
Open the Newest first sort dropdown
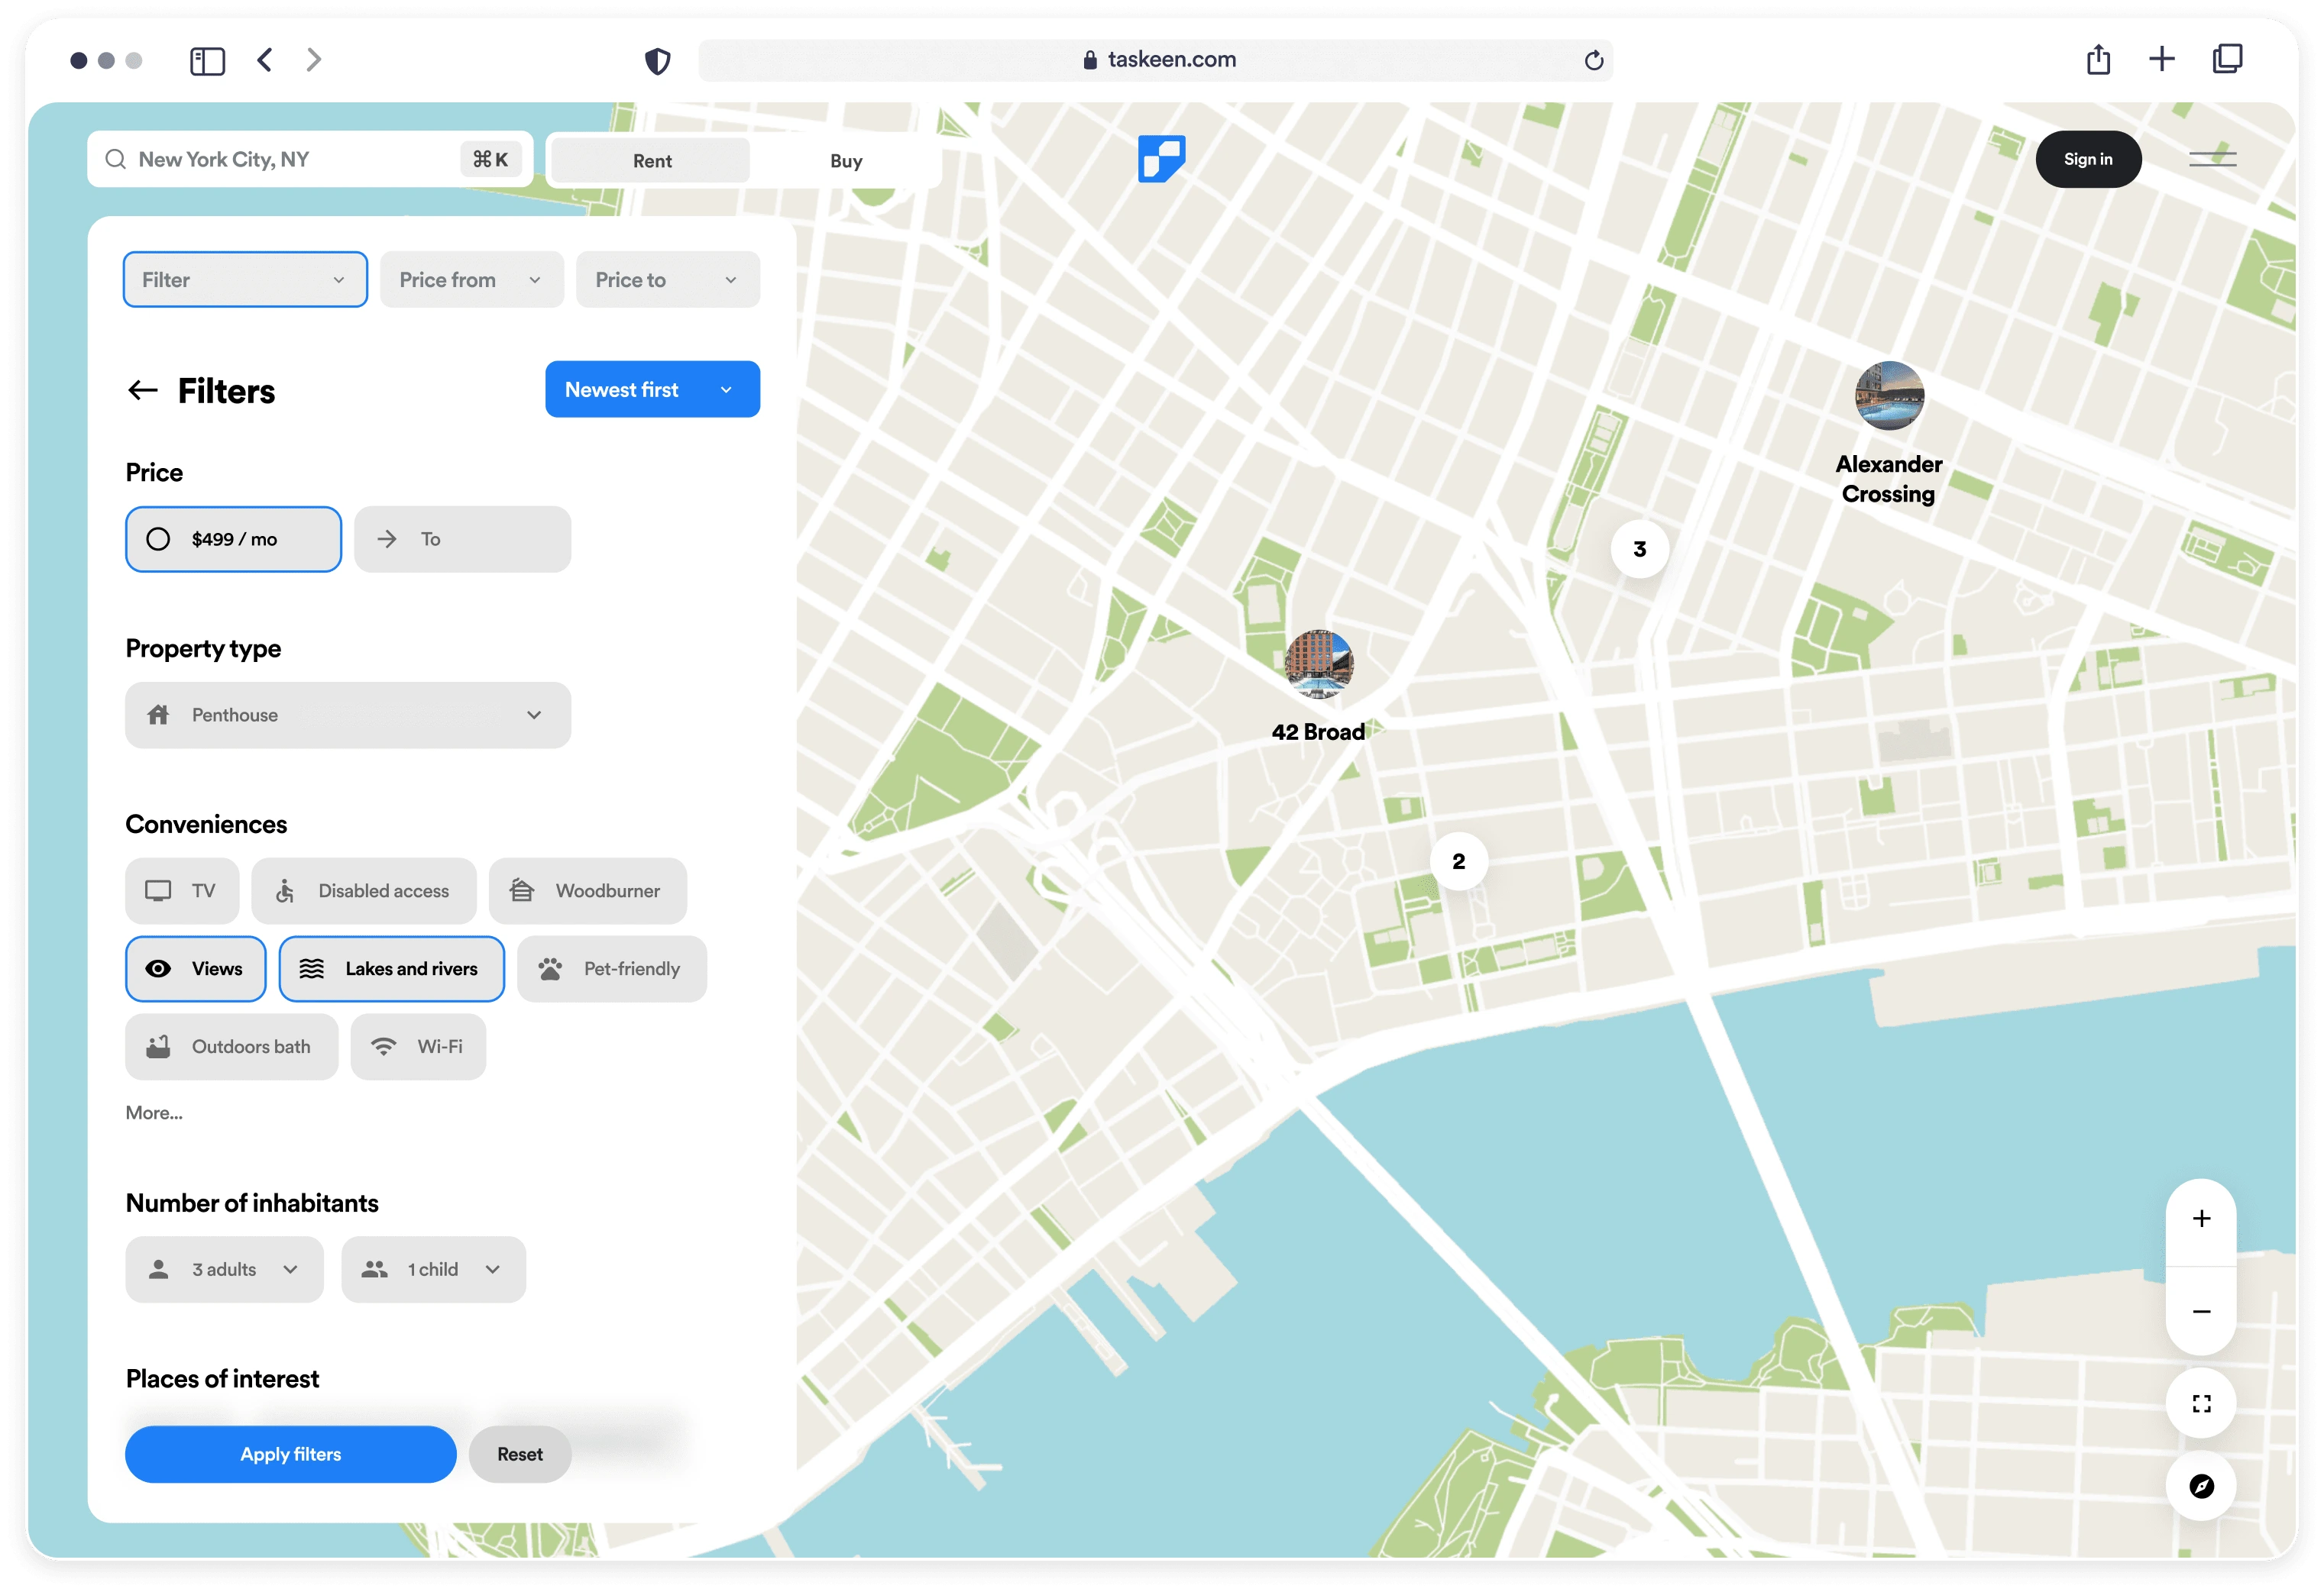point(652,389)
